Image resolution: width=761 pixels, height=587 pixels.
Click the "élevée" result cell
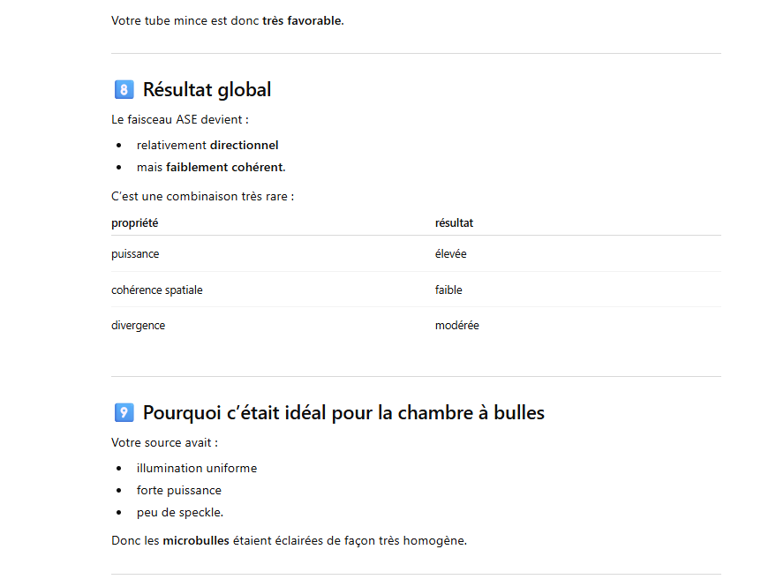tap(450, 254)
